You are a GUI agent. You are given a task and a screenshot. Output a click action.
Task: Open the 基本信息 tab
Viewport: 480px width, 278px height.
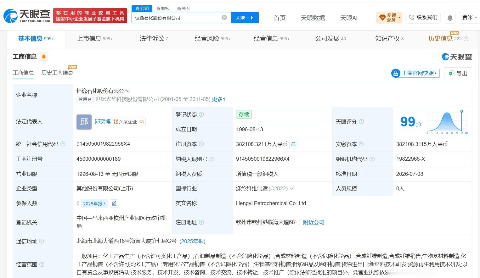36,39
